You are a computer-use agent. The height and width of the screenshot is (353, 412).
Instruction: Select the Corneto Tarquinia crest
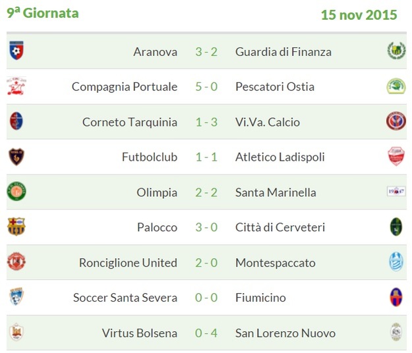pos(16,121)
